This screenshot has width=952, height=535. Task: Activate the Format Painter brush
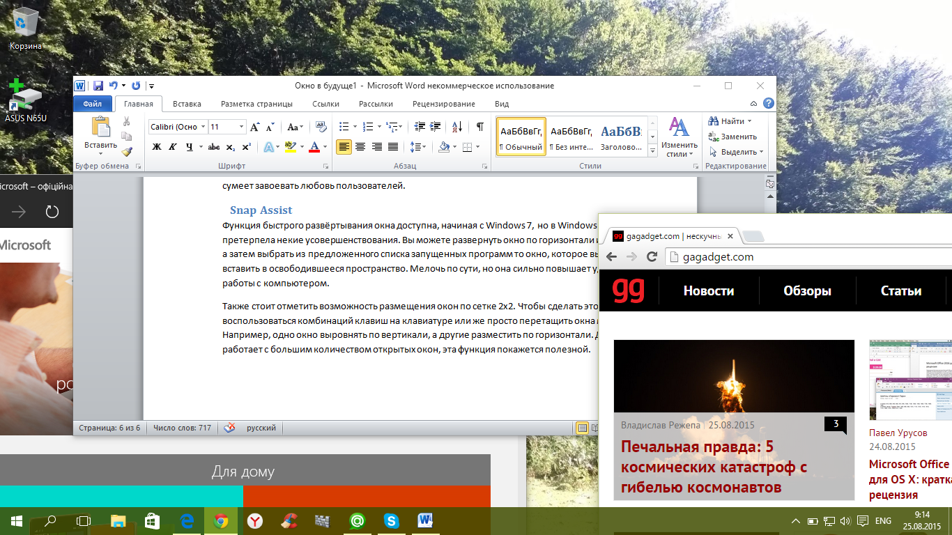tap(126, 151)
